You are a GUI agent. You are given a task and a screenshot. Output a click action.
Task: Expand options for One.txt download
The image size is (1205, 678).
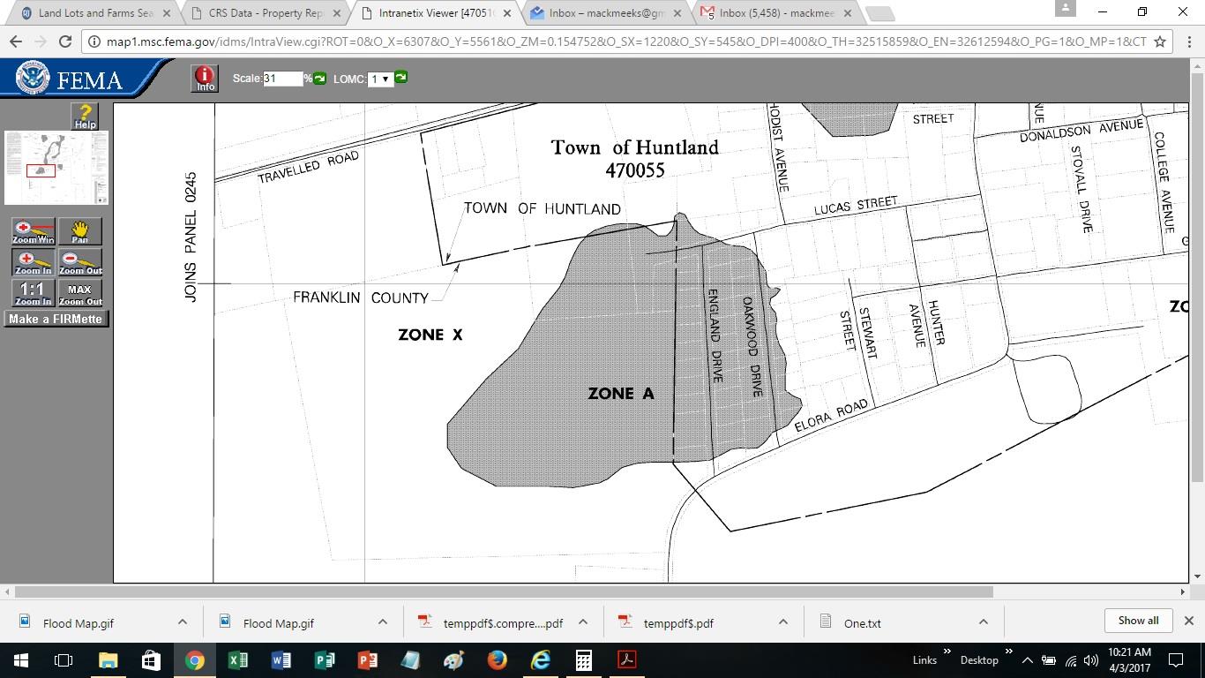point(983,622)
